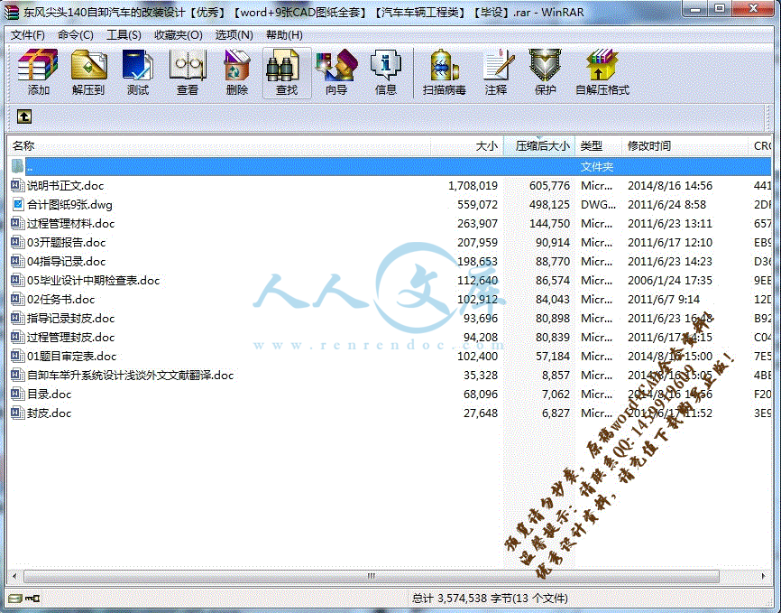Click the horizontal scrollbar thumb
The image size is (781, 613).
[372, 576]
